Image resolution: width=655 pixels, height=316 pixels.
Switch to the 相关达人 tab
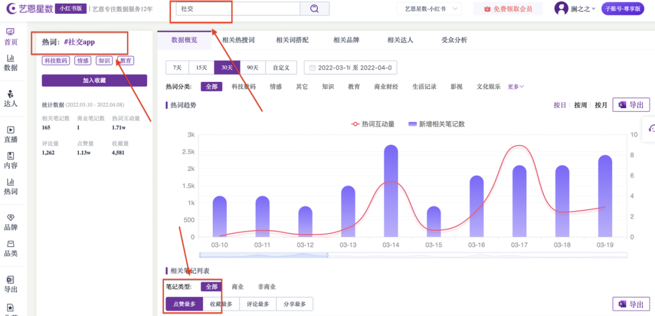[400, 41]
